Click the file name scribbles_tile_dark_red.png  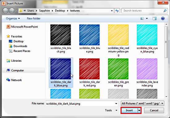pos(90,84)
